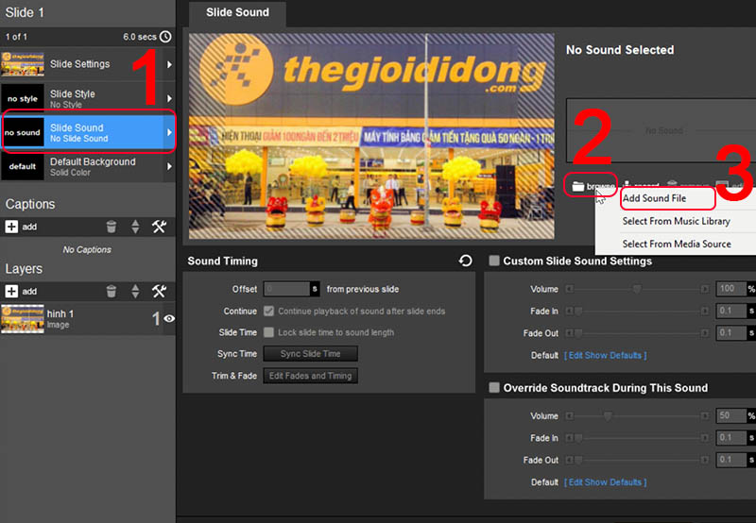Viewport: 756px width, 523px height.
Task: Click the add layer plus icon
Action: pos(12,292)
